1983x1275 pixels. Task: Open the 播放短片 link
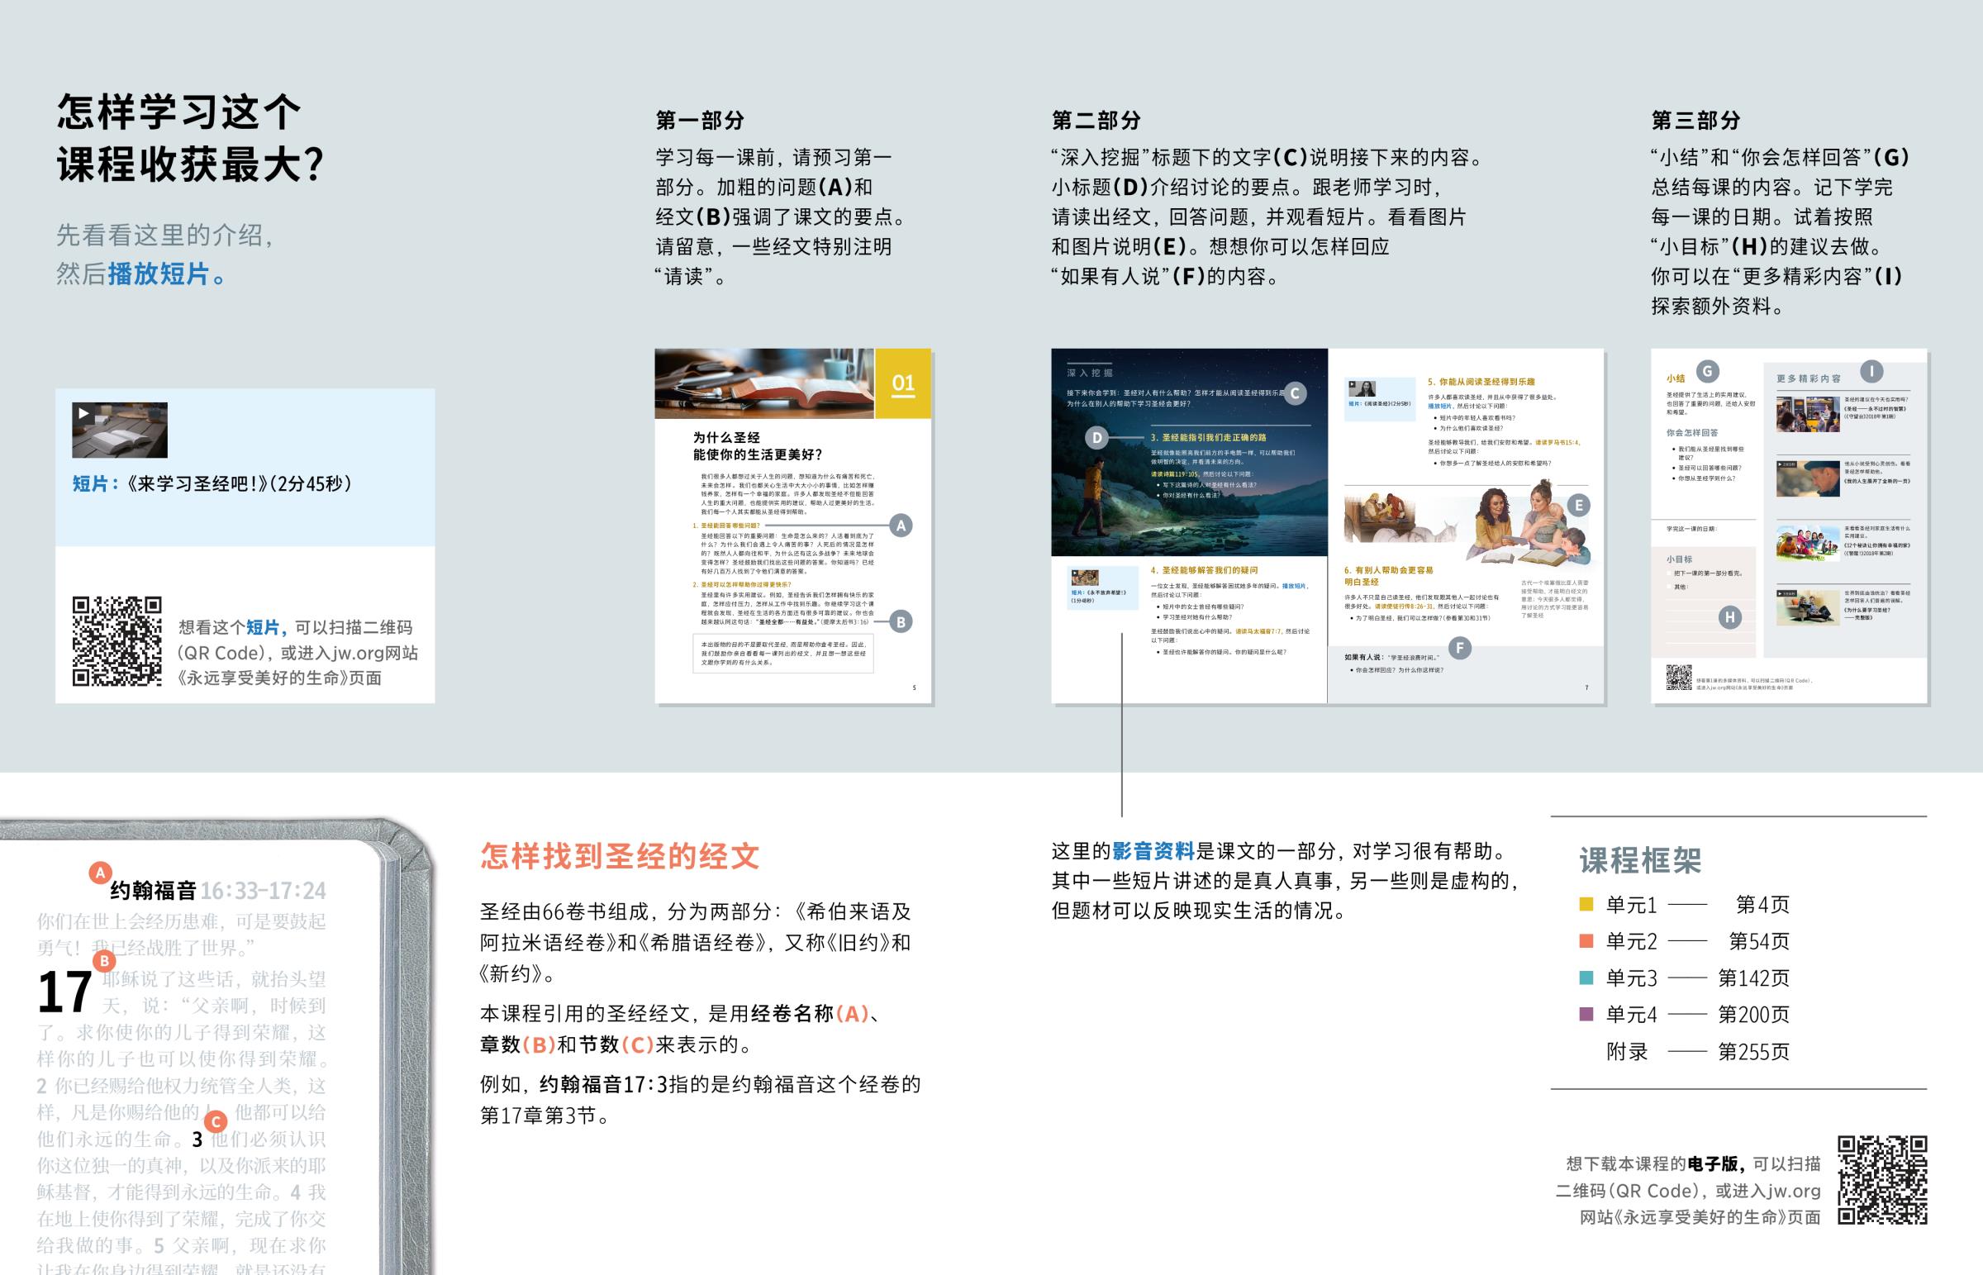[x=158, y=274]
